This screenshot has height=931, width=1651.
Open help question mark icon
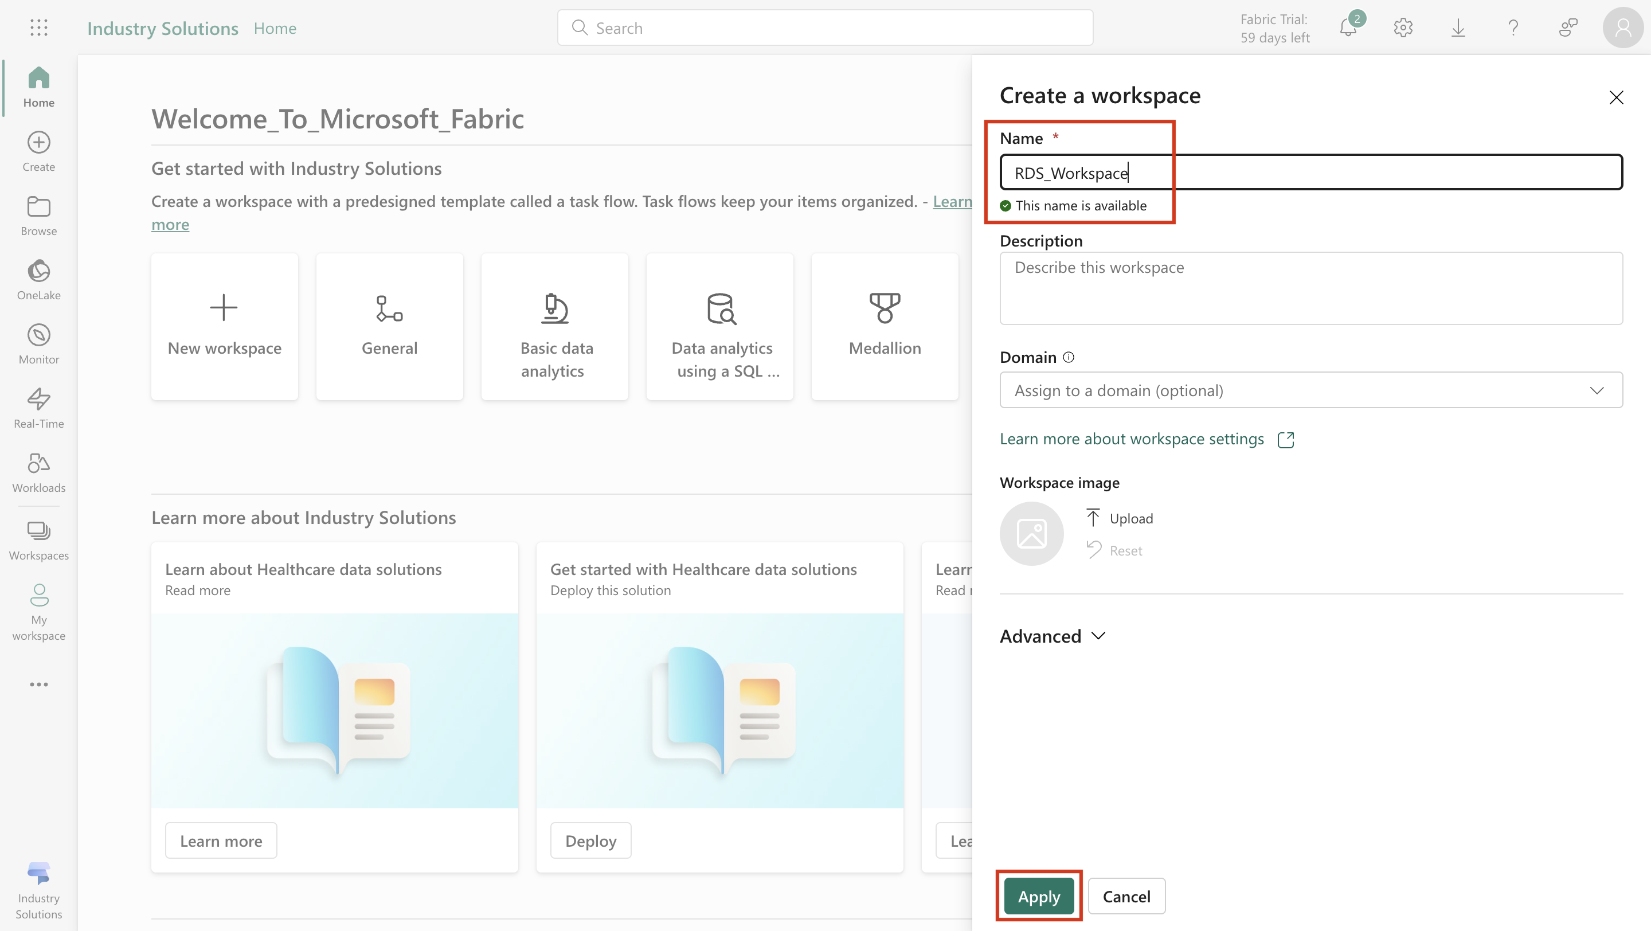point(1513,28)
